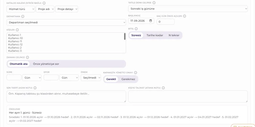This screenshot has height=127, width=255.
Task: Open Süre unit Gün dropdown
Action: tap(32, 77)
